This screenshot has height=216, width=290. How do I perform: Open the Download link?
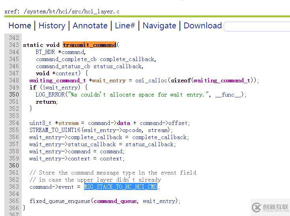tap(203, 26)
